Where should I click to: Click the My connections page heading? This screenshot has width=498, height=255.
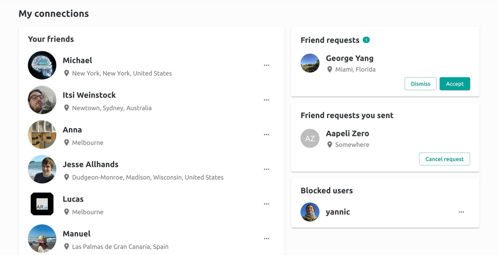point(54,13)
